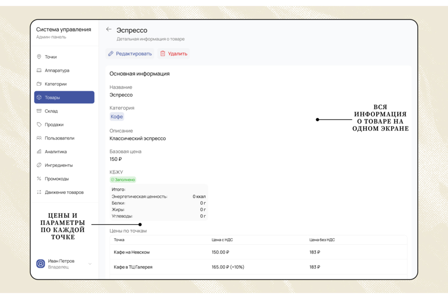The image size is (448, 299).
Task: Click the Точка column header
Action: tap(119, 240)
